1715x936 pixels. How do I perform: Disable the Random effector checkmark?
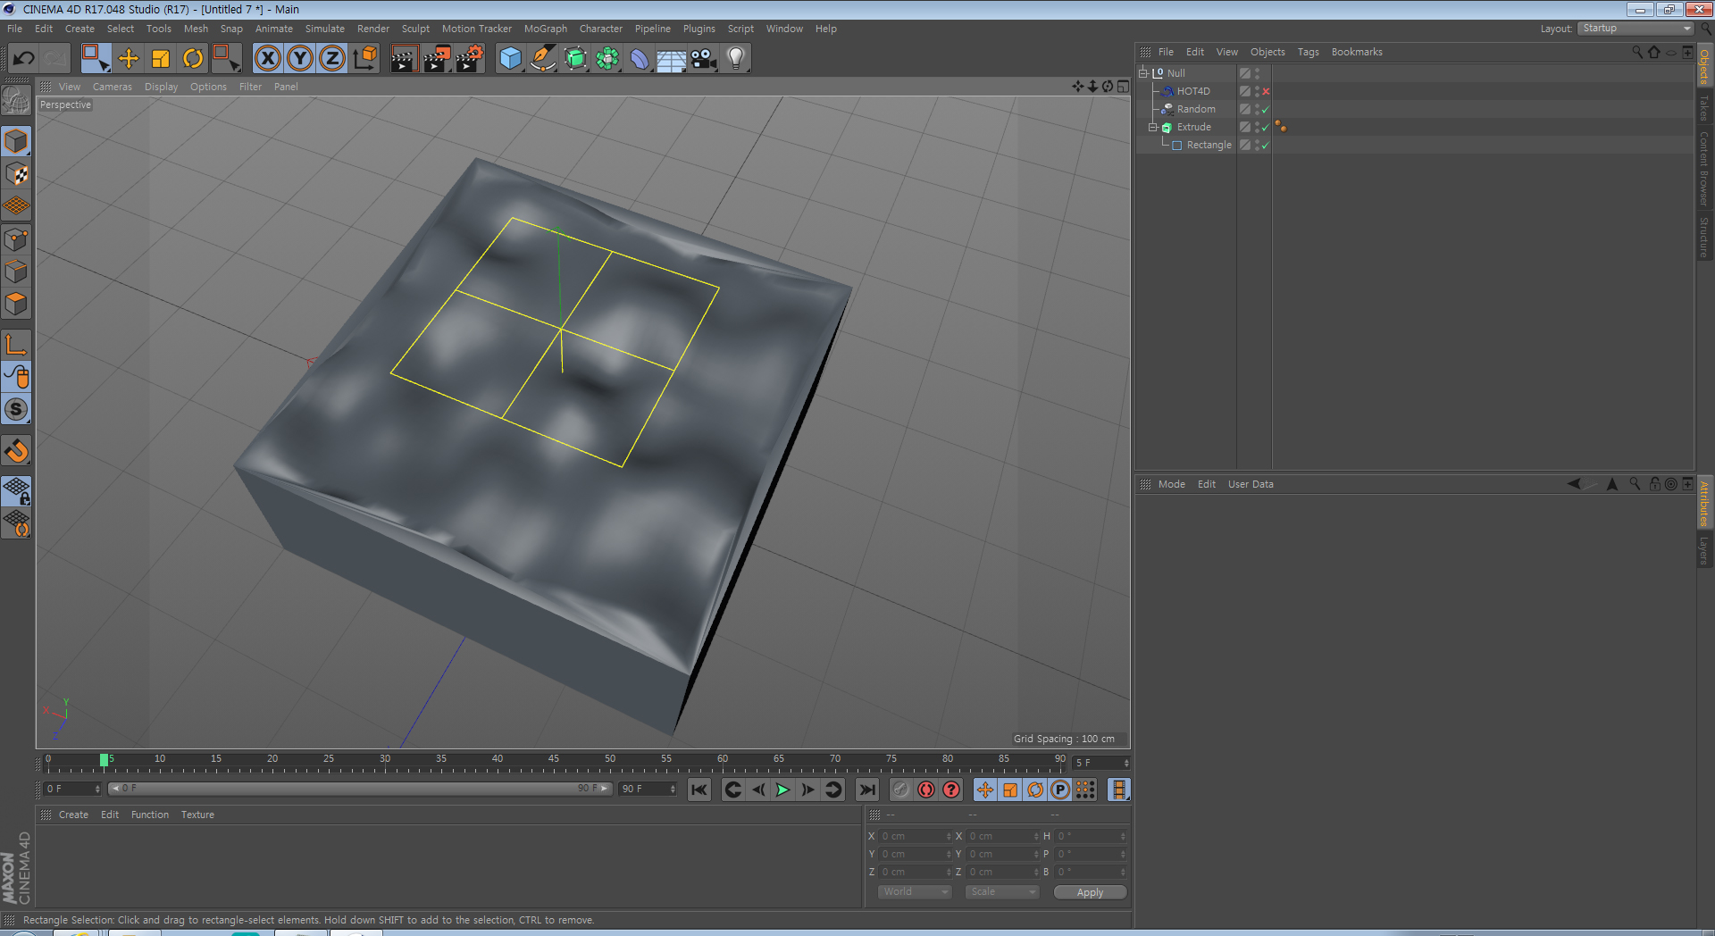click(x=1266, y=109)
